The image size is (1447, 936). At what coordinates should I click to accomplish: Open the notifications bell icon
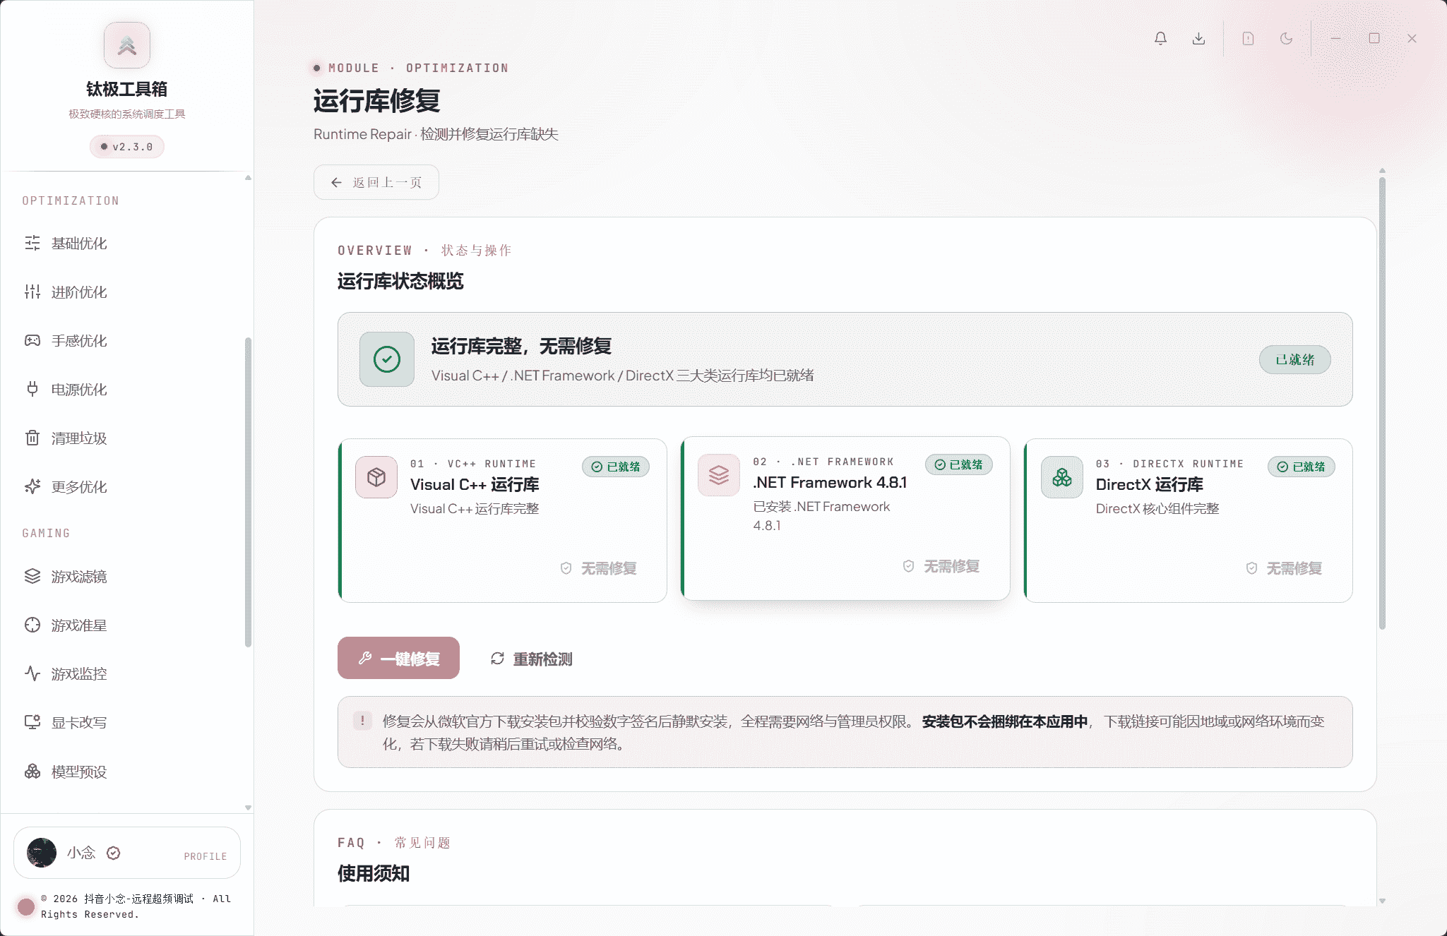pos(1160,38)
